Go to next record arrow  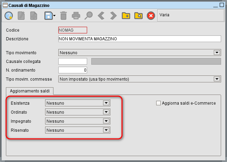[113, 16]
